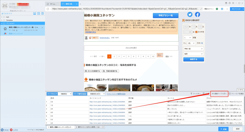
Task: Click the pencil edit icon in URL bar
Action: point(201,9)
